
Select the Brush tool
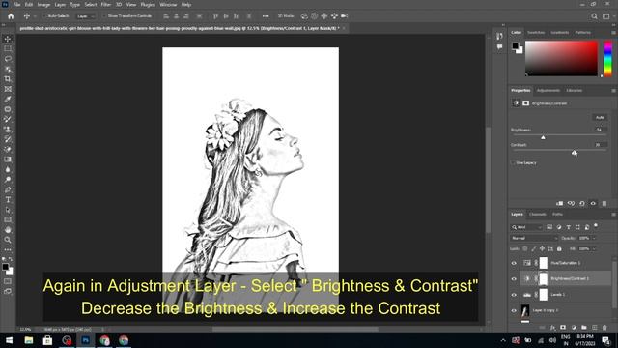(x=8, y=119)
